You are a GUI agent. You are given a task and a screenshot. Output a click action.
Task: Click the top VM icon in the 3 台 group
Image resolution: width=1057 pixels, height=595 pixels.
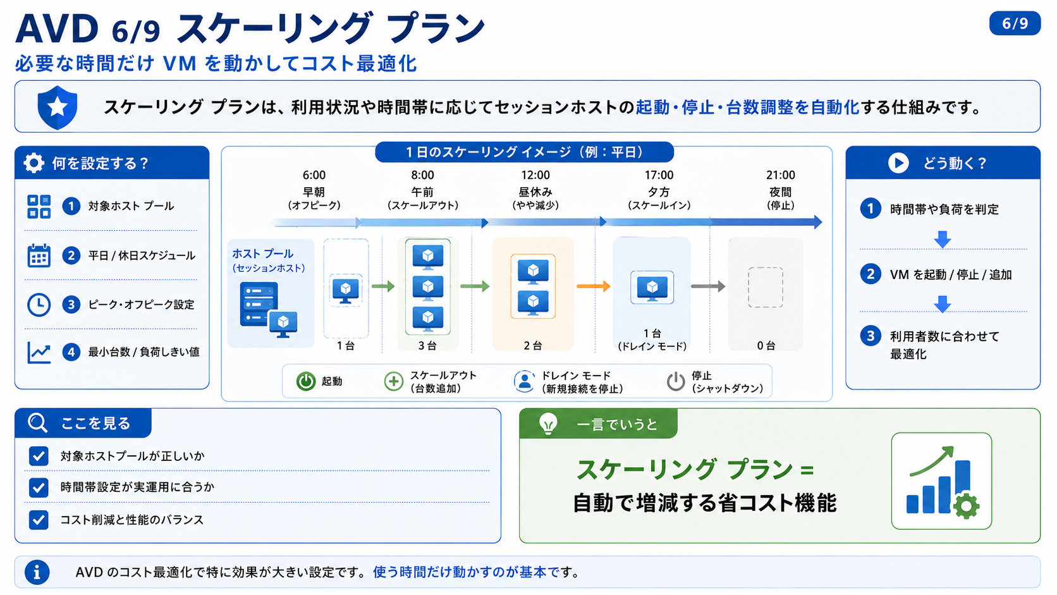428,257
